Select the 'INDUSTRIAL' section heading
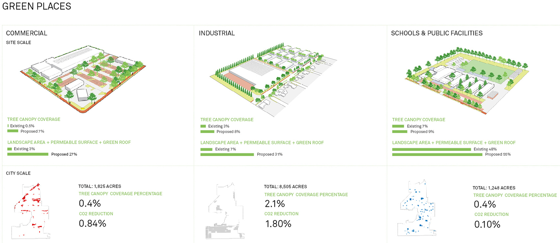Viewport: 560px width, 243px height. pyautogui.click(x=217, y=33)
